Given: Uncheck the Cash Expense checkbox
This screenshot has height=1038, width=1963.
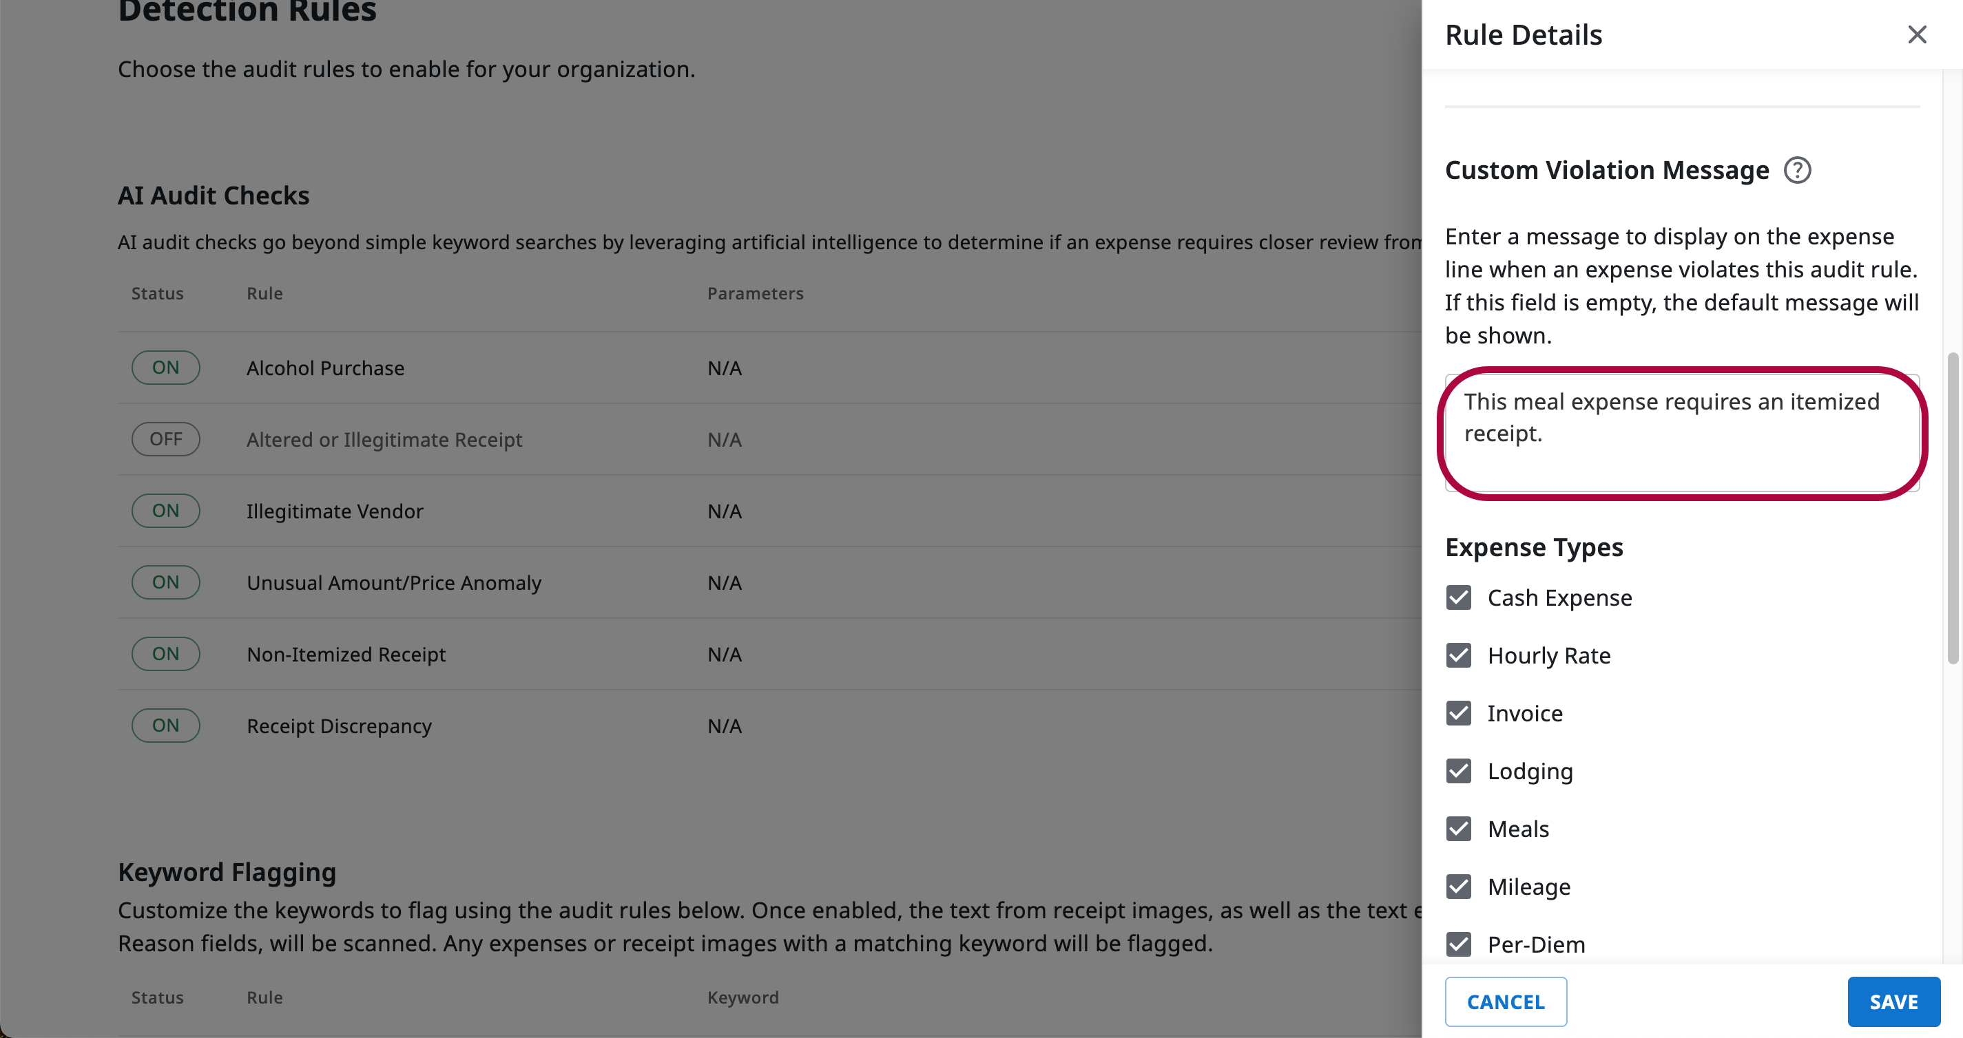Looking at the screenshot, I should [1459, 598].
